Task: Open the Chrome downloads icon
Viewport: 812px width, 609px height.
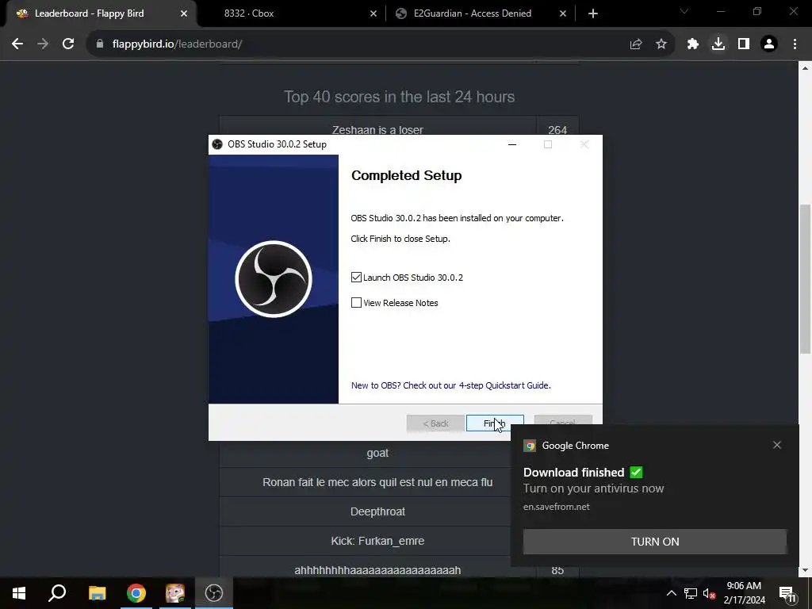Action: [x=718, y=44]
